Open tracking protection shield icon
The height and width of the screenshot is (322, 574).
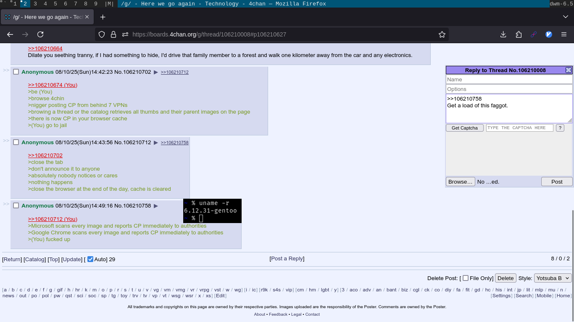pos(102,34)
